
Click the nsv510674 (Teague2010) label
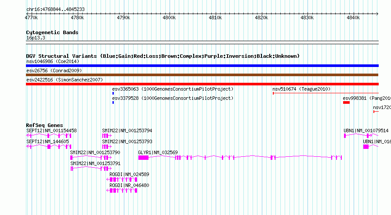[301, 89]
